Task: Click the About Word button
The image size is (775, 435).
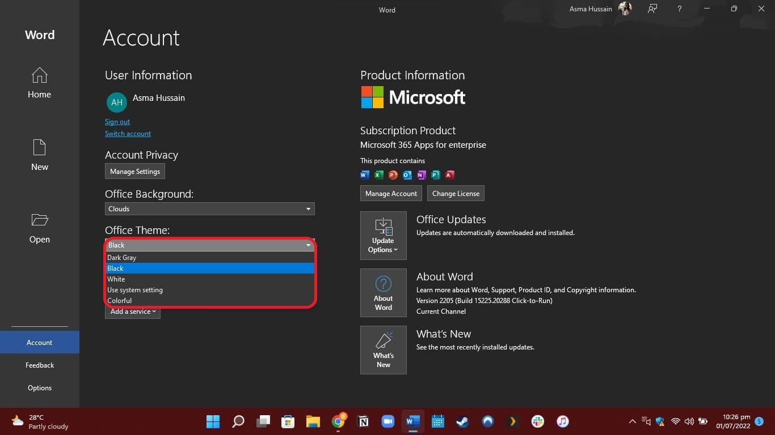Action: click(383, 293)
